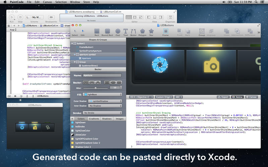Open the Fill color dropdown
The height and width of the screenshot is (167, 268).
[x=102, y=95]
